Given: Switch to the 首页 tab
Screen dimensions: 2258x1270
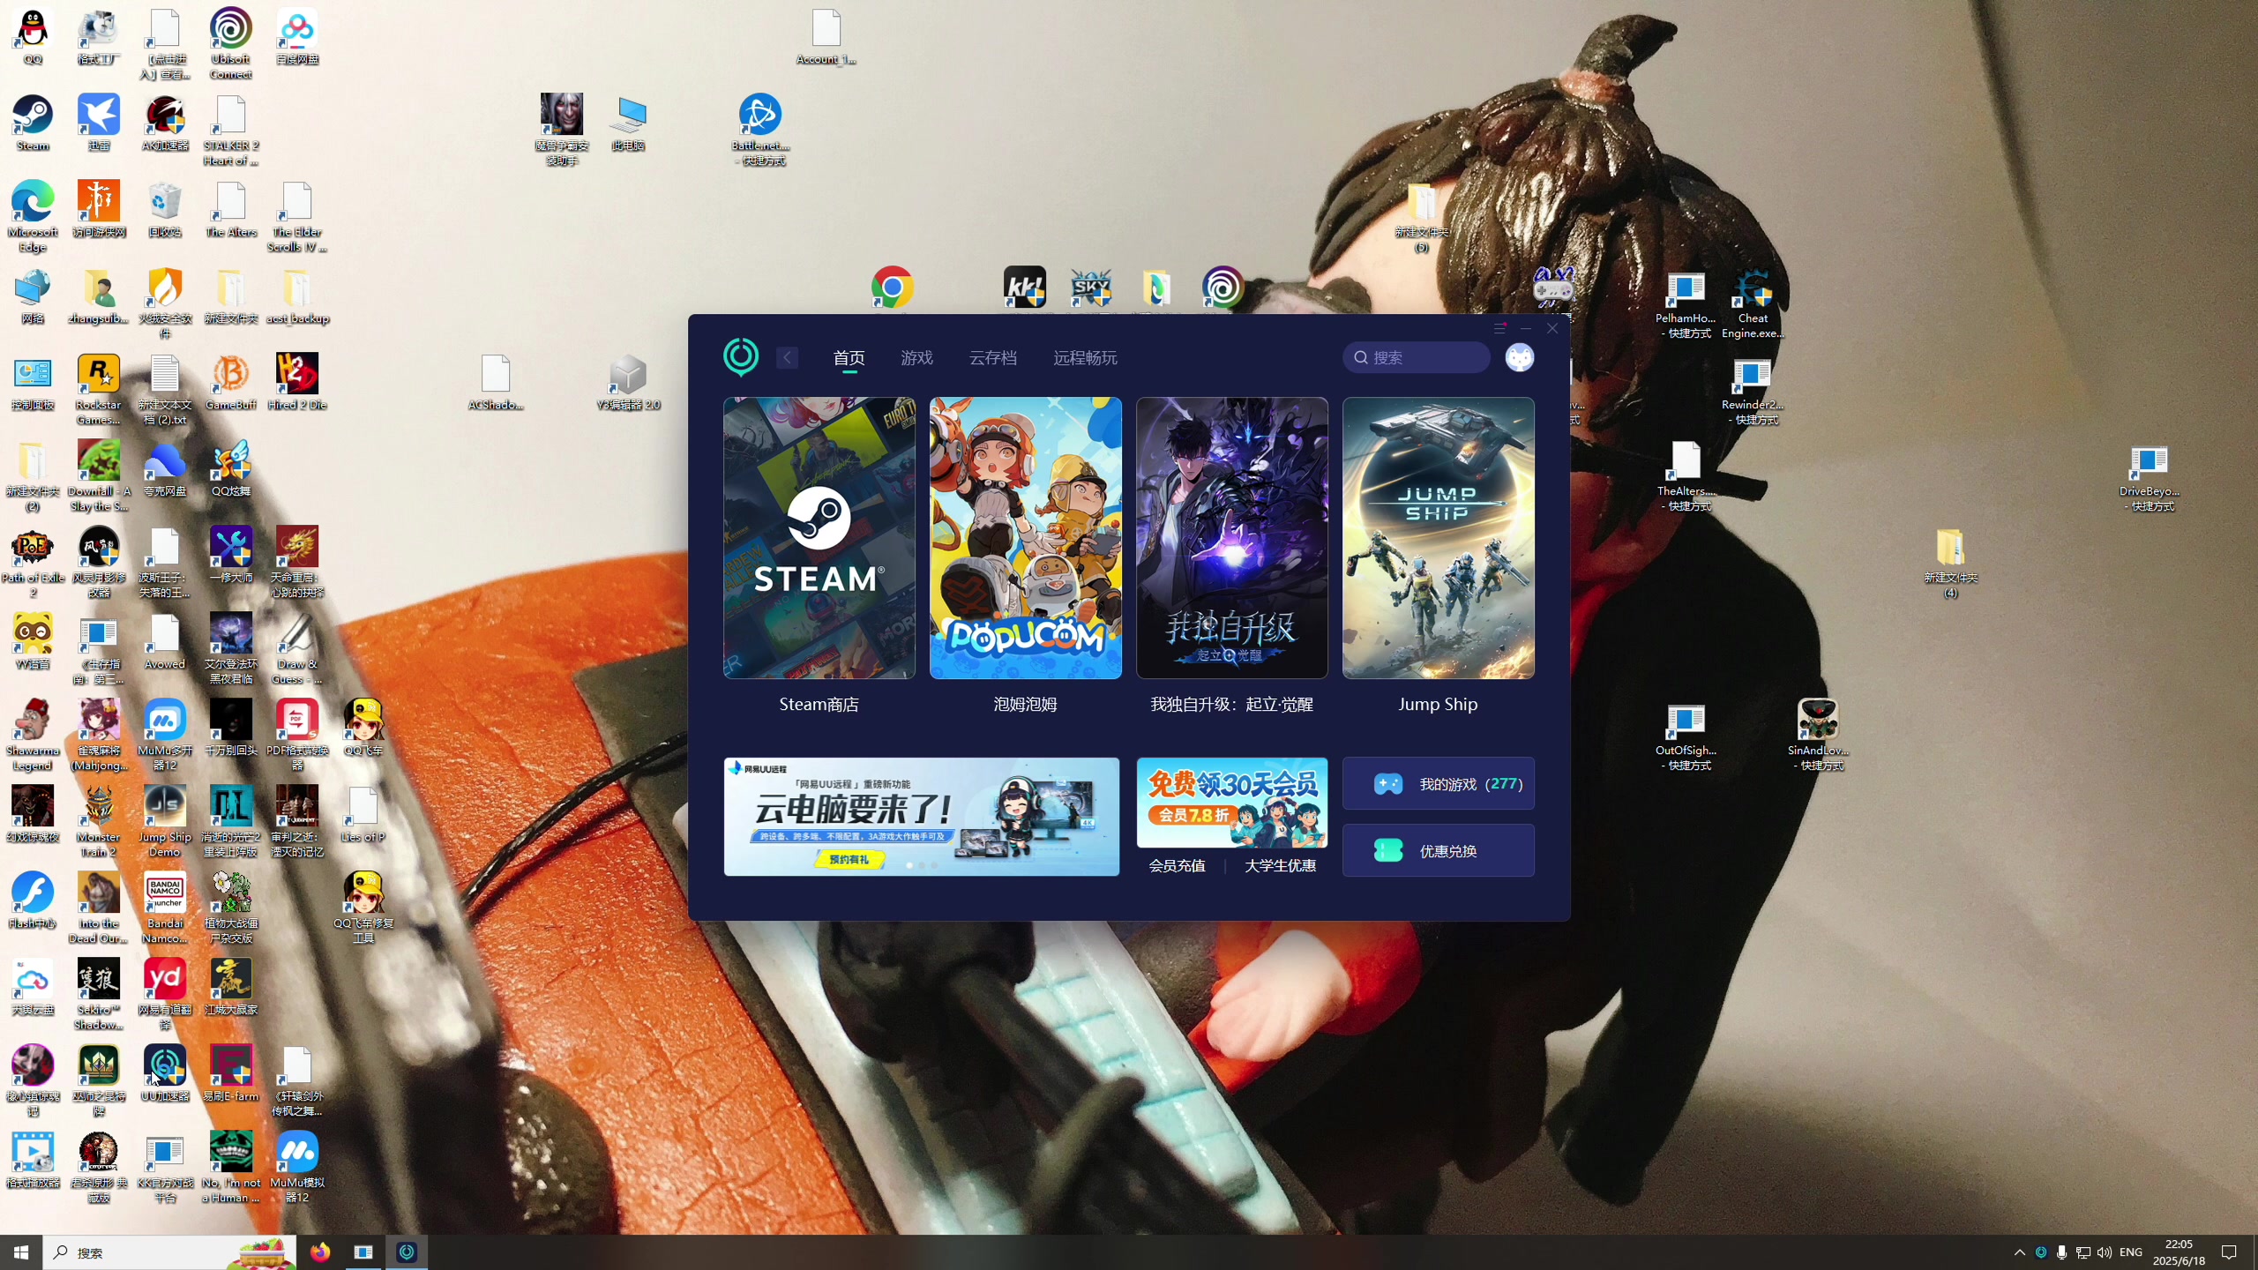Looking at the screenshot, I should click(x=849, y=357).
